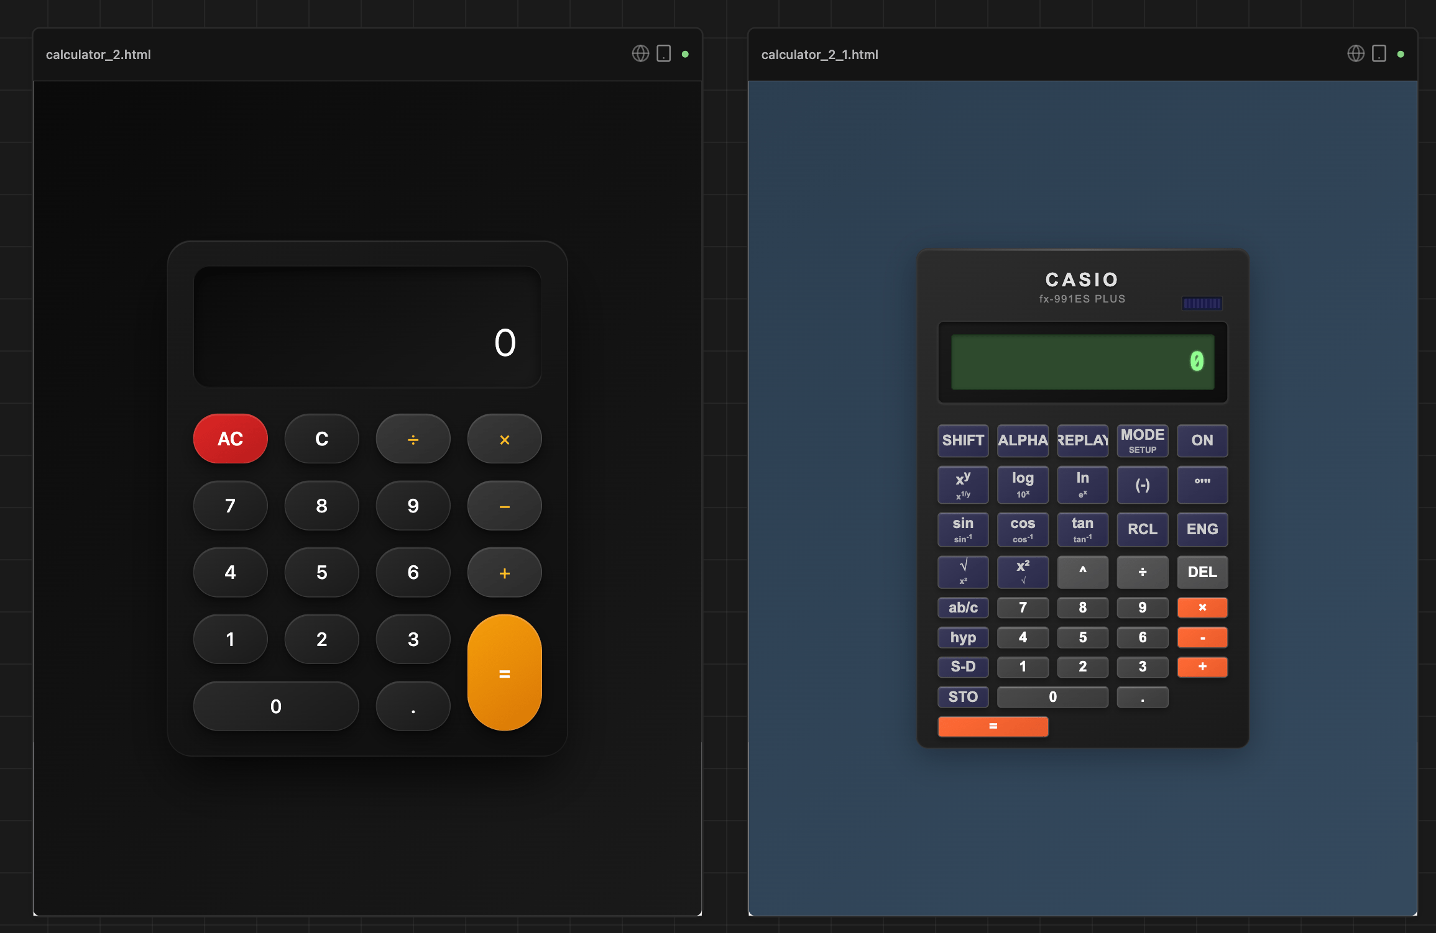Click the wide orange equals key on Casio

[993, 727]
